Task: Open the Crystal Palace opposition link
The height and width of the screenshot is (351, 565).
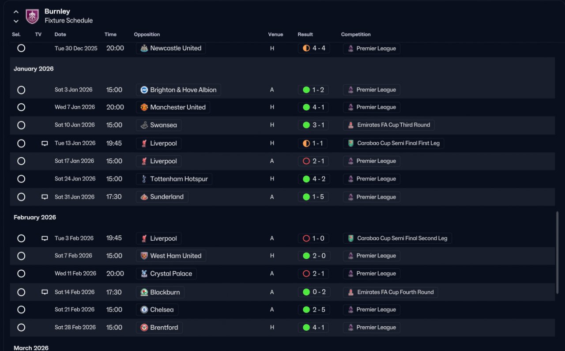Action: 166,274
